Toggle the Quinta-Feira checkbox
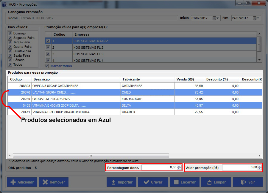This screenshot has width=268, height=193. coord(10,51)
